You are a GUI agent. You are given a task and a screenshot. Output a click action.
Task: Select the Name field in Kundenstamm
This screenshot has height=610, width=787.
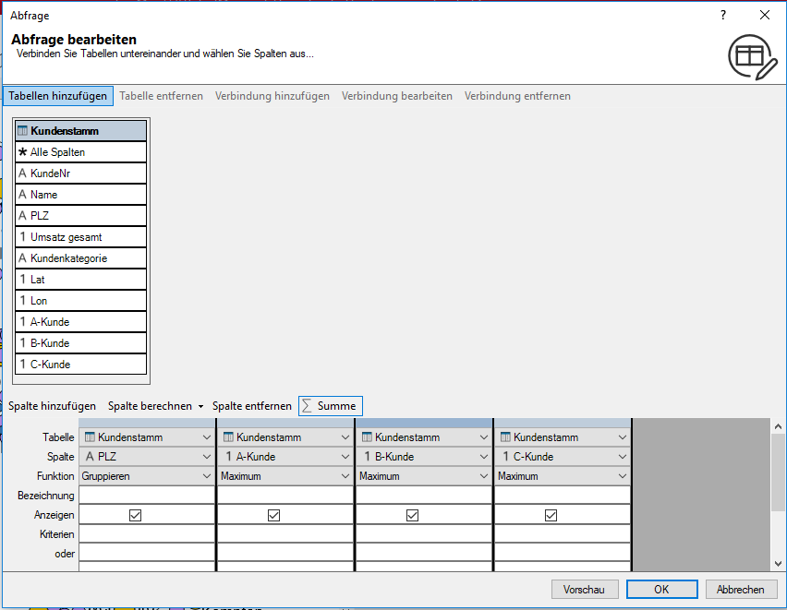(x=80, y=194)
